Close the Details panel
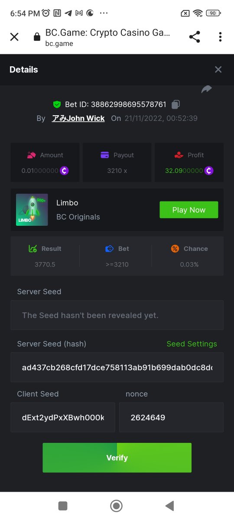 (x=218, y=69)
